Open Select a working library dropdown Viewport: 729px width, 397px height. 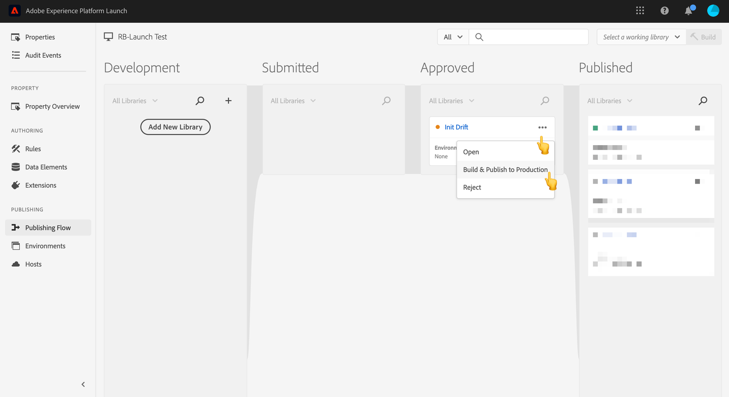pyautogui.click(x=641, y=37)
